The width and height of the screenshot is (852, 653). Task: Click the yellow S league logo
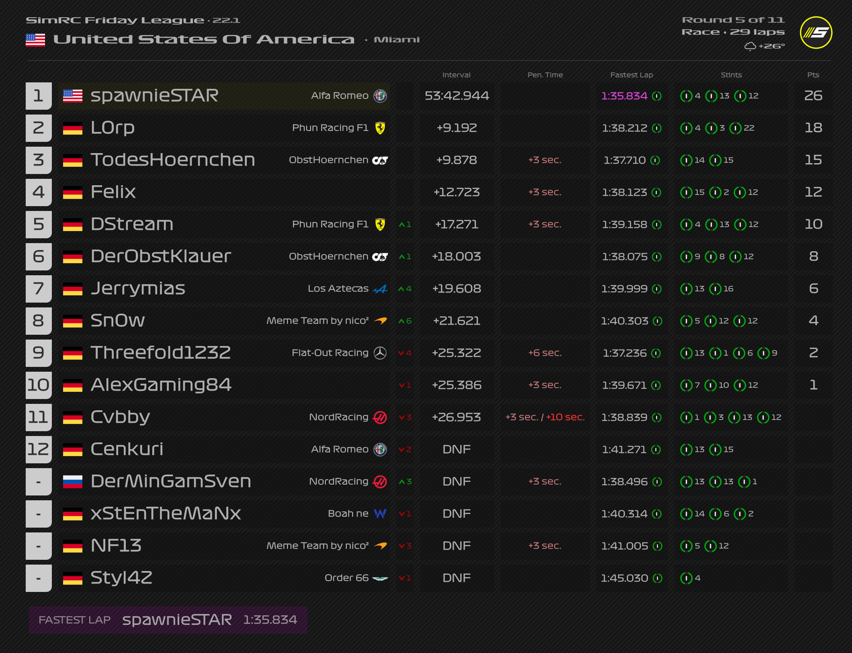816,33
